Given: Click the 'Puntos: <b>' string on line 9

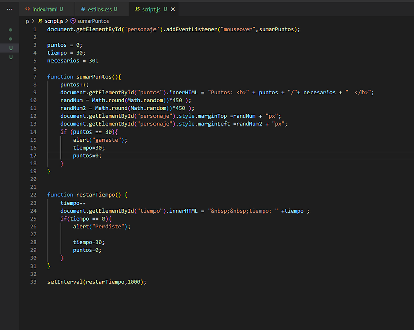Looking at the screenshot, I should (228, 93).
